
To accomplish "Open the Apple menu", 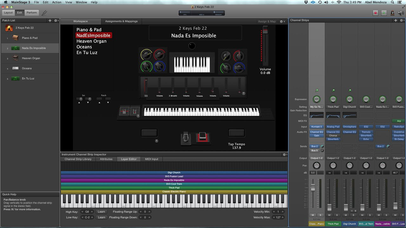I will [5, 2].
